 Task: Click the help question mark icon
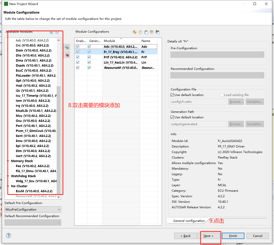pyautogui.click(x=9, y=235)
